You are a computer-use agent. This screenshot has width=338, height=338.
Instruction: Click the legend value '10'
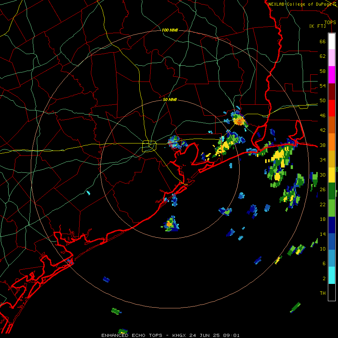(323, 249)
